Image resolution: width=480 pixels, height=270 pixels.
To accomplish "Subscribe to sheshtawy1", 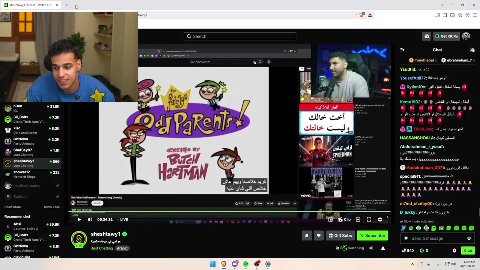I will pos(372,235).
